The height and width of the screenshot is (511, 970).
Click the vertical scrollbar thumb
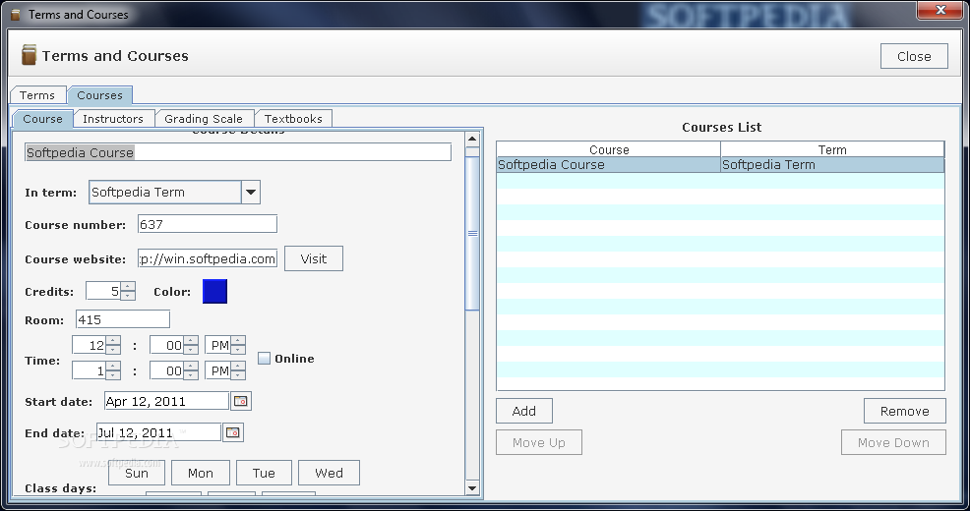point(472,233)
